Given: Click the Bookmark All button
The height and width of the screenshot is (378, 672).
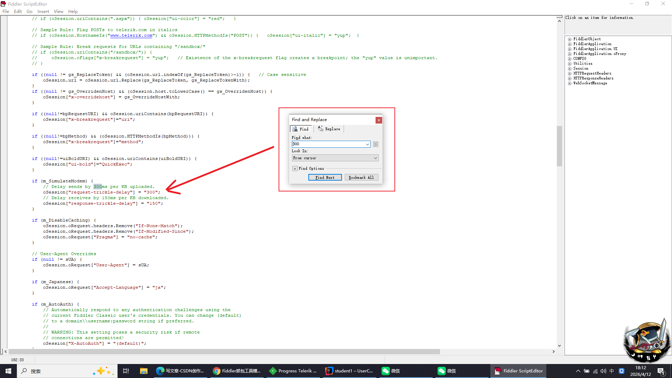Looking at the screenshot, I should tap(361, 177).
